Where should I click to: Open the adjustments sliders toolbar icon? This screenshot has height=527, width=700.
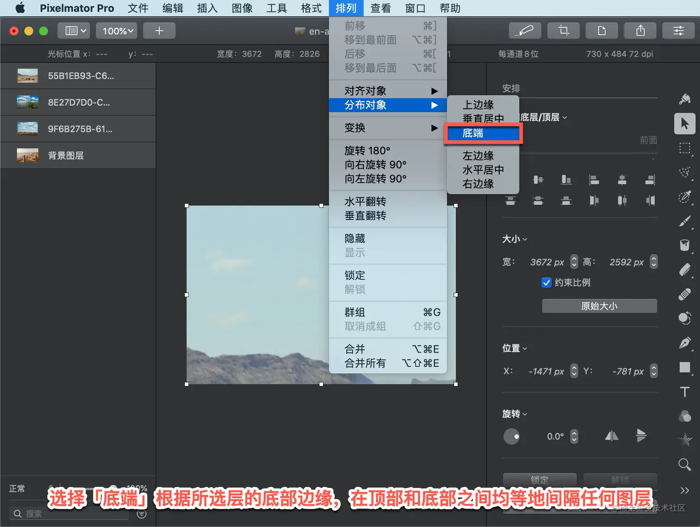(x=679, y=31)
